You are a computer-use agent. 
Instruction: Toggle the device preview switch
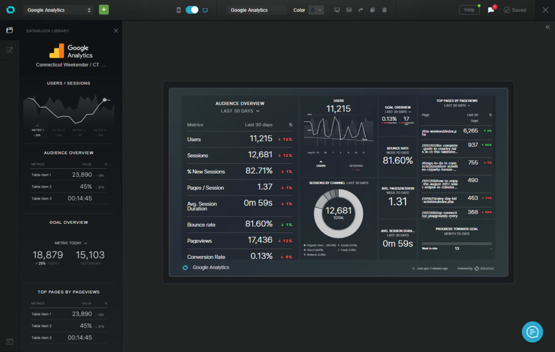pos(192,9)
